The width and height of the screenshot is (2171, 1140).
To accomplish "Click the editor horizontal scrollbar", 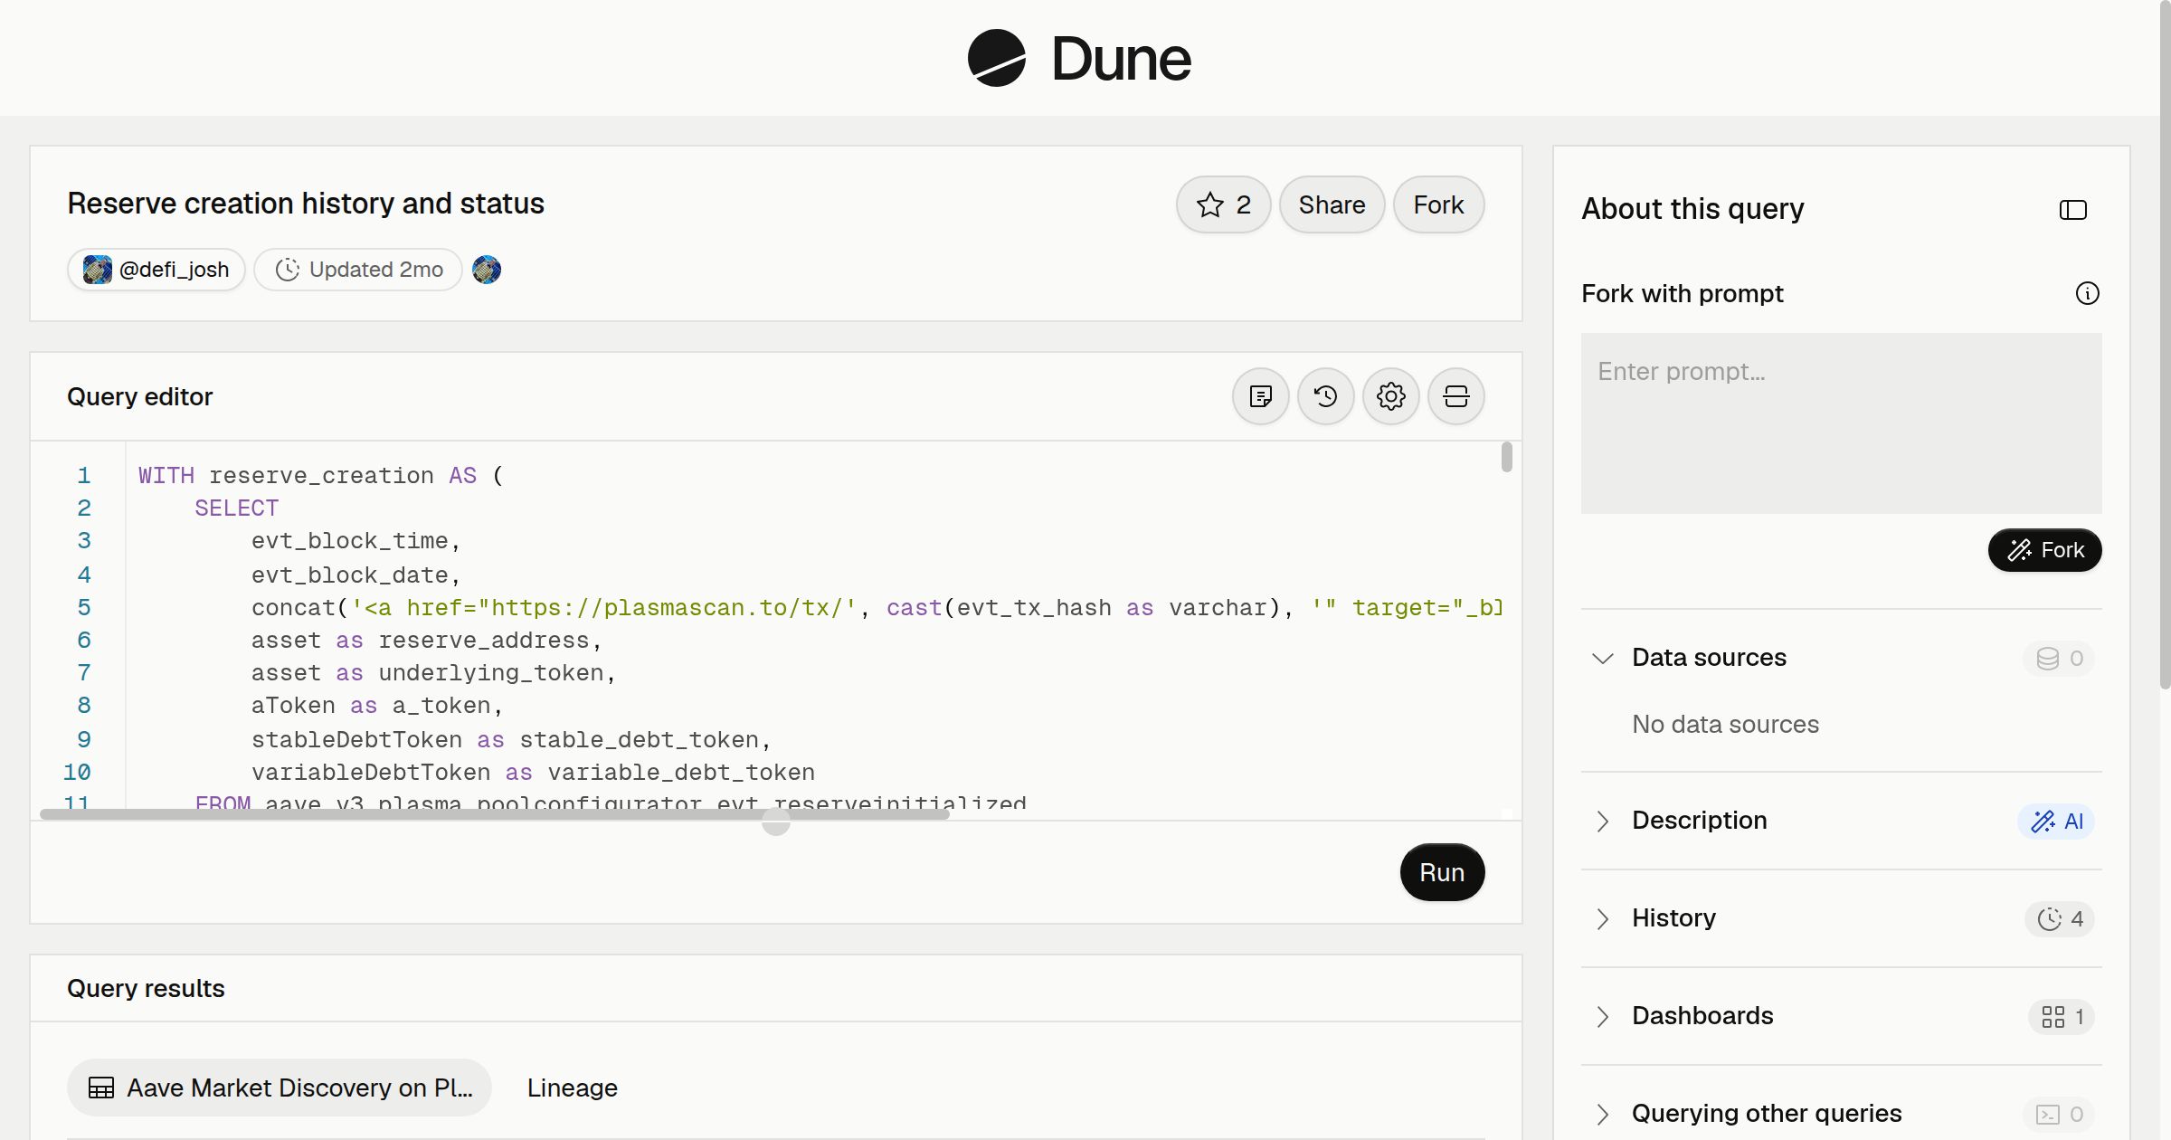I will (495, 814).
